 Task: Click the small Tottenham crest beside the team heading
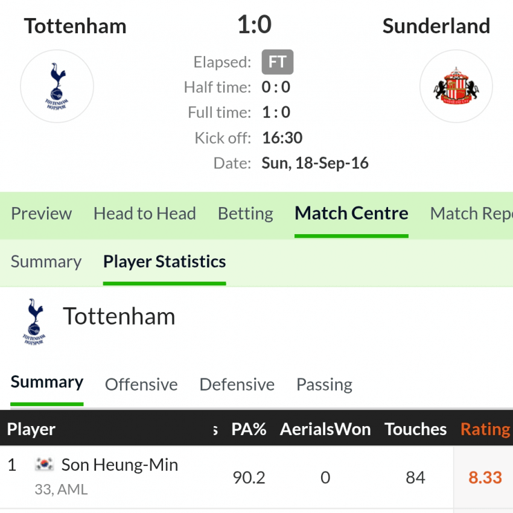[34, 321]
